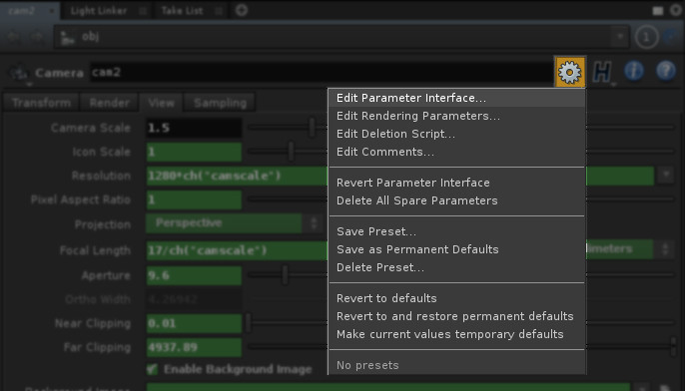This screenshot has width=685, height=391.
Task: Choose Revert to and restore permanent defaults
Action: coord(456,316)
